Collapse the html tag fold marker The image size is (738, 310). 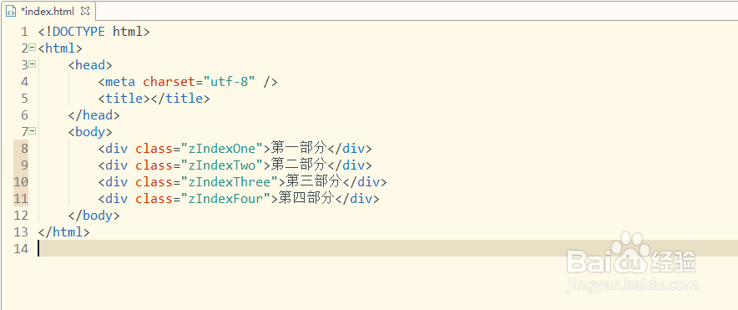click(32, 47)
